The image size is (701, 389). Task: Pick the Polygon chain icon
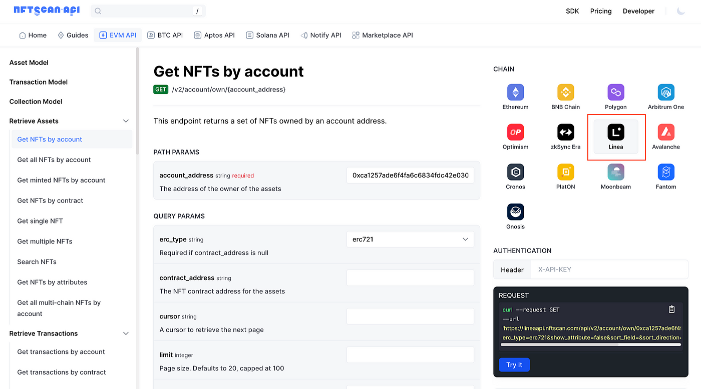coord(615,92)
